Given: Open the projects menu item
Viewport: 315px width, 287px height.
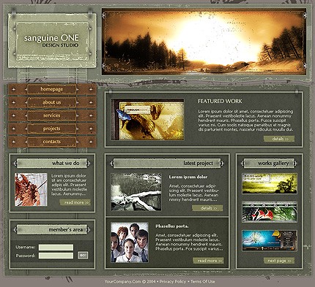Looking at the screenshot, I should [x=52, y=129].
